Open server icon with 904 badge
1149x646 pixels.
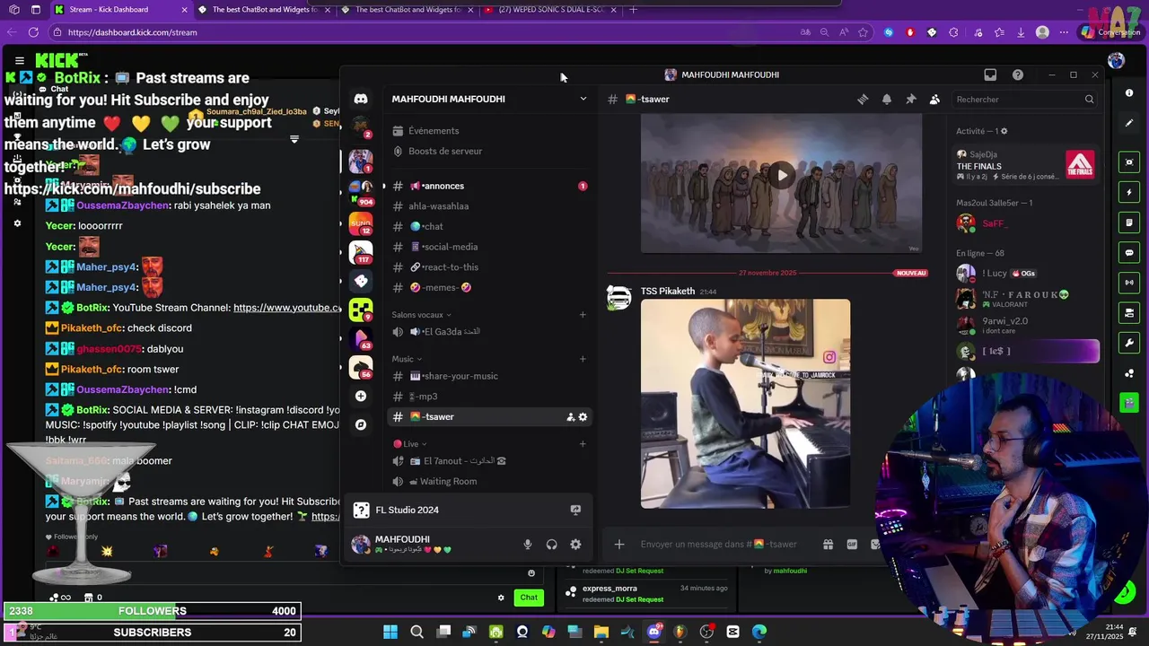[360, 191]
